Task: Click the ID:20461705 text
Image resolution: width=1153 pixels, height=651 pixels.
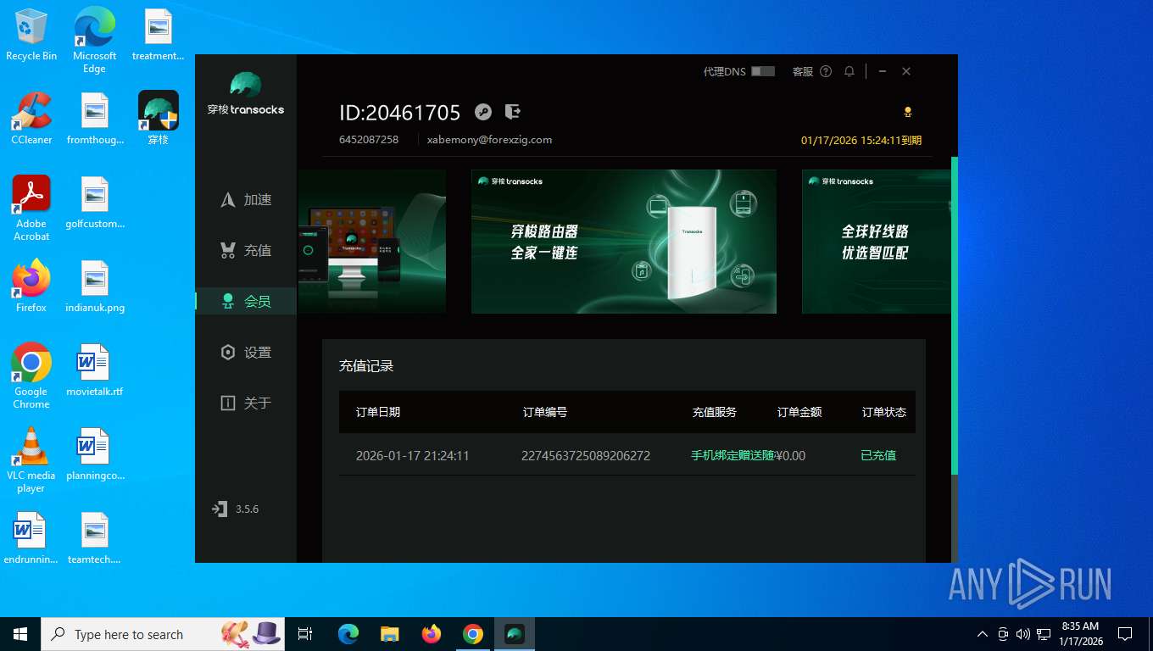Action: click(x=400, y=113)
